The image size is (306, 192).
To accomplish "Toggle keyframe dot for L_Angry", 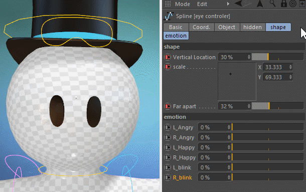I will click(168, 127).
